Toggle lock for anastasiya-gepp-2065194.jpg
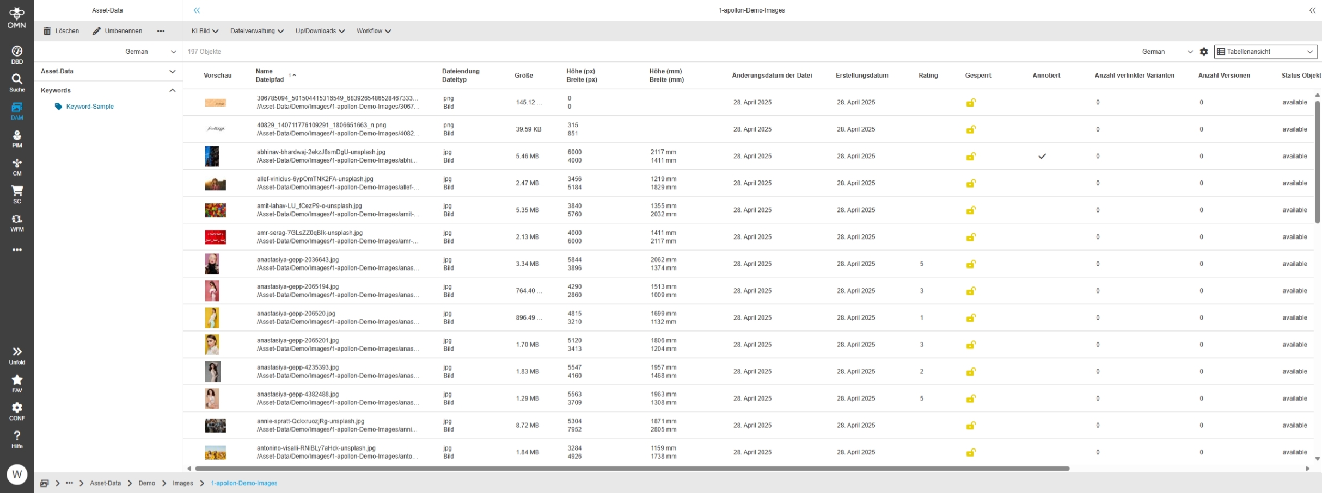Viewport: 1322px width, 493px height. pos(971,291)
